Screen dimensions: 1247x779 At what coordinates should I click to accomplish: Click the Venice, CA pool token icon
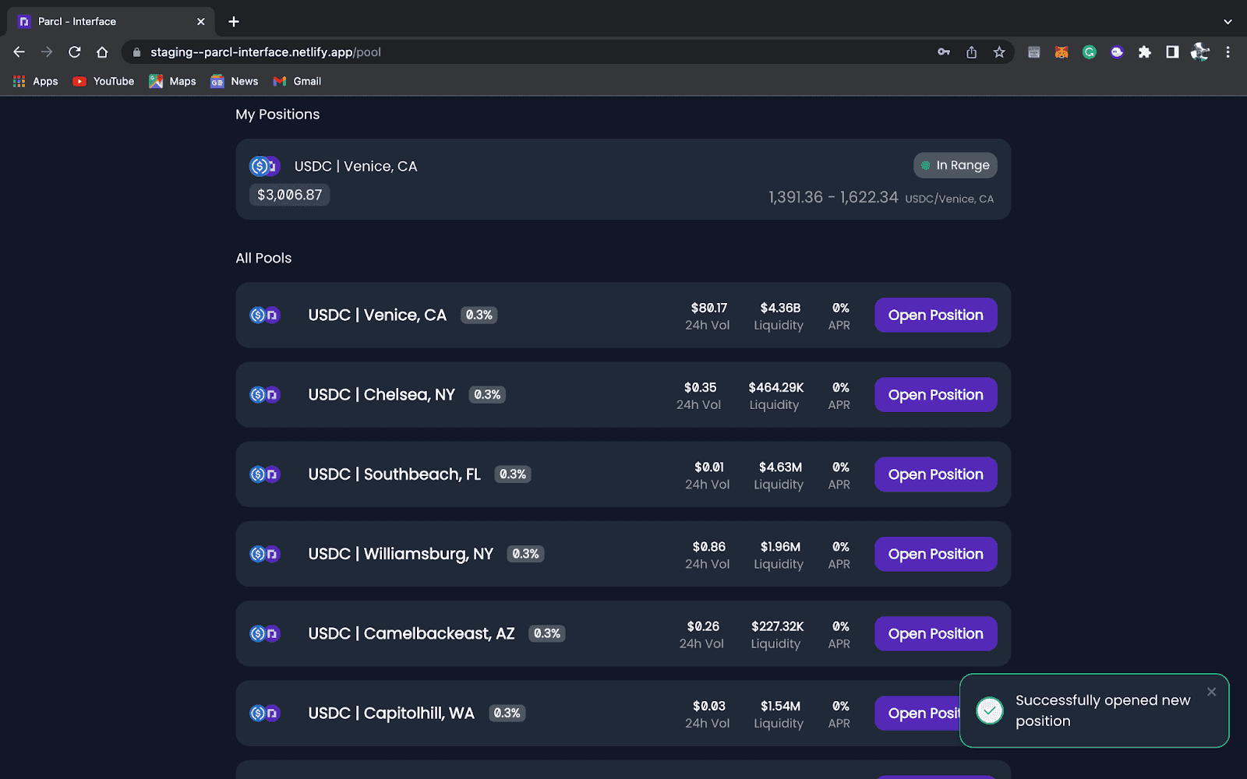(x=264, y=315)
